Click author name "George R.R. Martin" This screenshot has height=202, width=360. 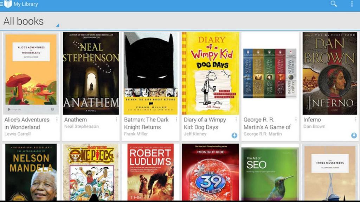[263, 134]
